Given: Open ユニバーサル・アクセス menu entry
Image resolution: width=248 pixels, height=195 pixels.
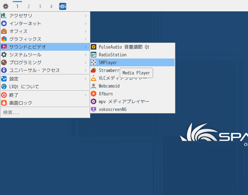Looking at the screenshot, I should click(45, 70).
